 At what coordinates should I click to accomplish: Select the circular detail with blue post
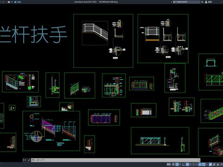click(x=37, y=136)
